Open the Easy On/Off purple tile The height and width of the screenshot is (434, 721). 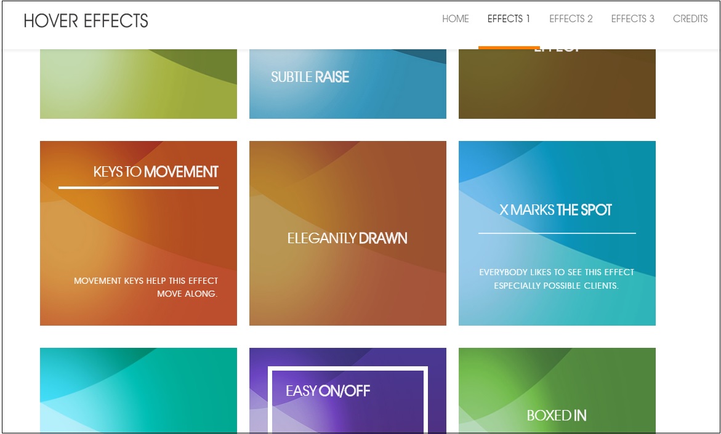click(348, 390)
